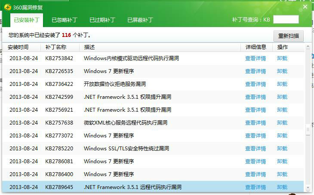Click the 操作 column header
Screen dimensions: 314x195
click(x=282, y=47)
